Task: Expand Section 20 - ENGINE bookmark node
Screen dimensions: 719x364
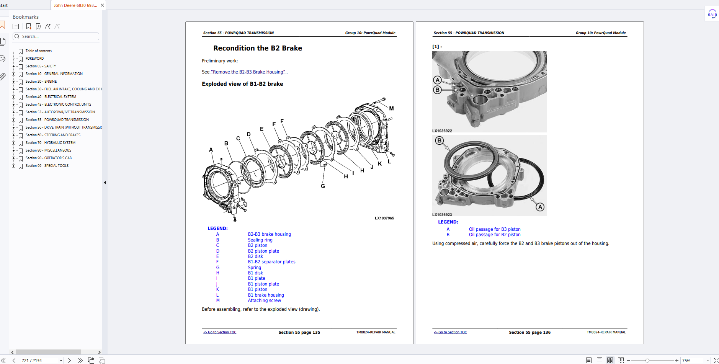Action: (14, 82)
